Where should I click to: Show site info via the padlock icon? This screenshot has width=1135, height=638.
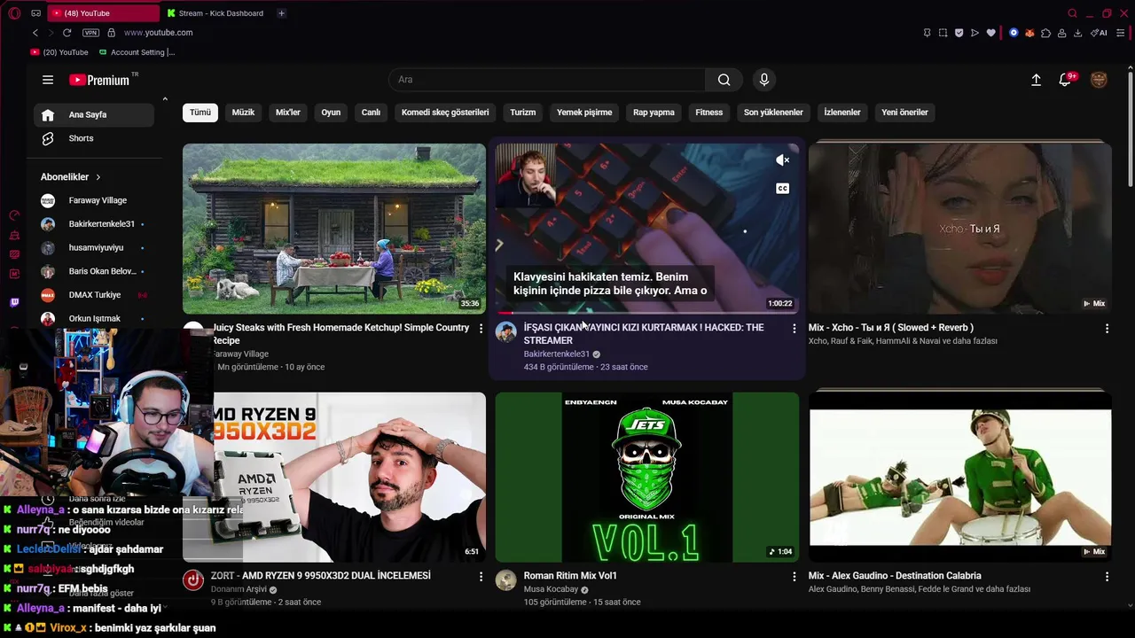pos(111,33)
